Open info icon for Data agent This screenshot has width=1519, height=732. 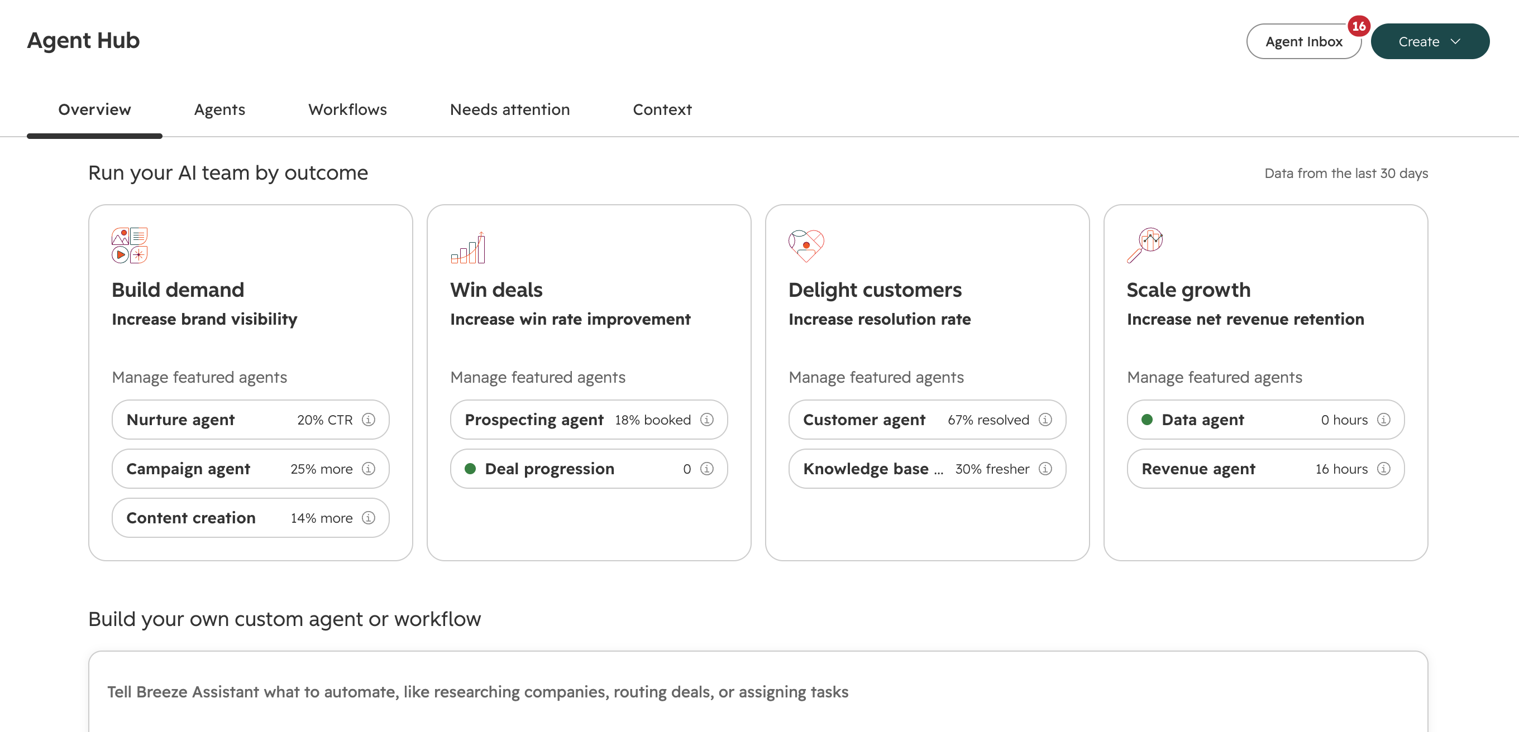point(1384,420)
